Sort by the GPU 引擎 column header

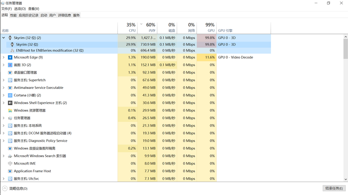pos(244,28)
